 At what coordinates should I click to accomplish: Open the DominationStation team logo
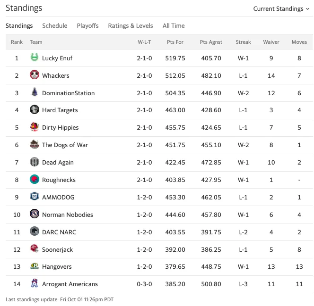(x=35, y=92)
